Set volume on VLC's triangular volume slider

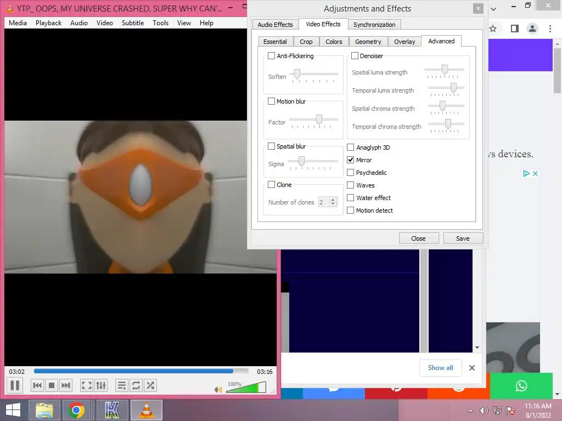click(246, 388)
